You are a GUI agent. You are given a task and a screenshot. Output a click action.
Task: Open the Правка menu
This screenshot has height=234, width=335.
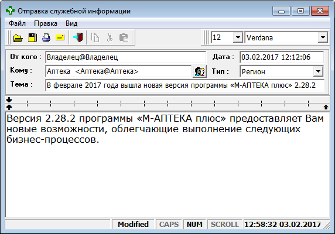click(x=46, y=23)
